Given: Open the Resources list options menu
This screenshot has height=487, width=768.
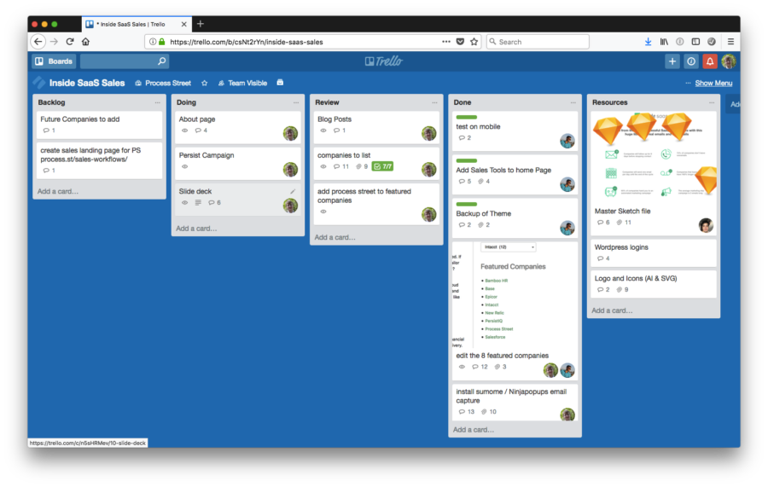Looking at the screenshot, I should pyautogui.click(x=712, y=103).
